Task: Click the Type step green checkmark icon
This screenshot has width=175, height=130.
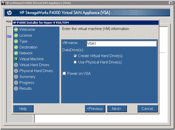Action: [16, 41]
